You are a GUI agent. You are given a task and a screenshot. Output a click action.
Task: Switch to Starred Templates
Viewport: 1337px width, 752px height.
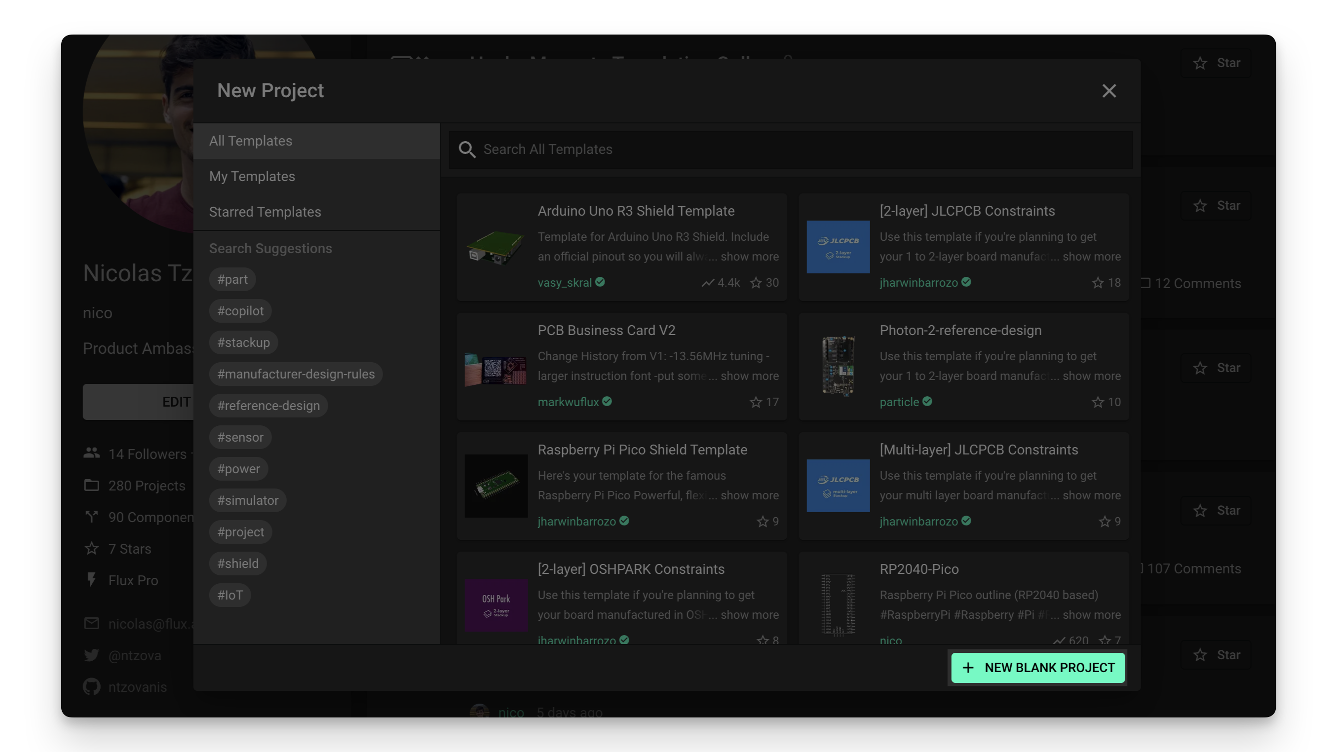[316, 212]
